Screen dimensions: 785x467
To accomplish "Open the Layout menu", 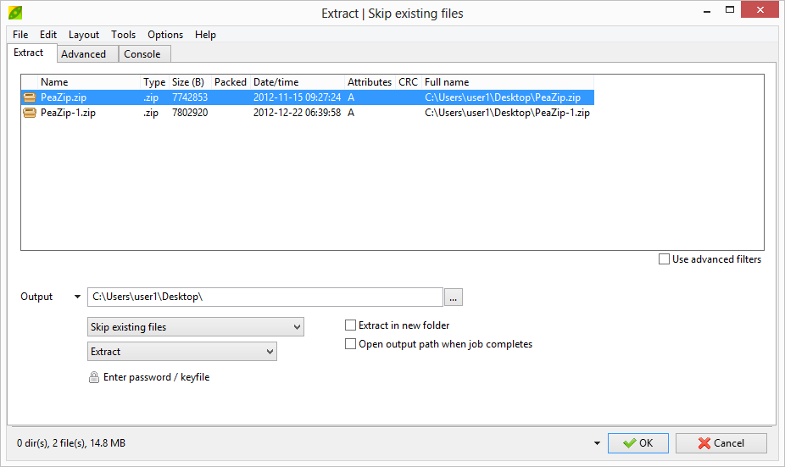I will coord(84,35).
